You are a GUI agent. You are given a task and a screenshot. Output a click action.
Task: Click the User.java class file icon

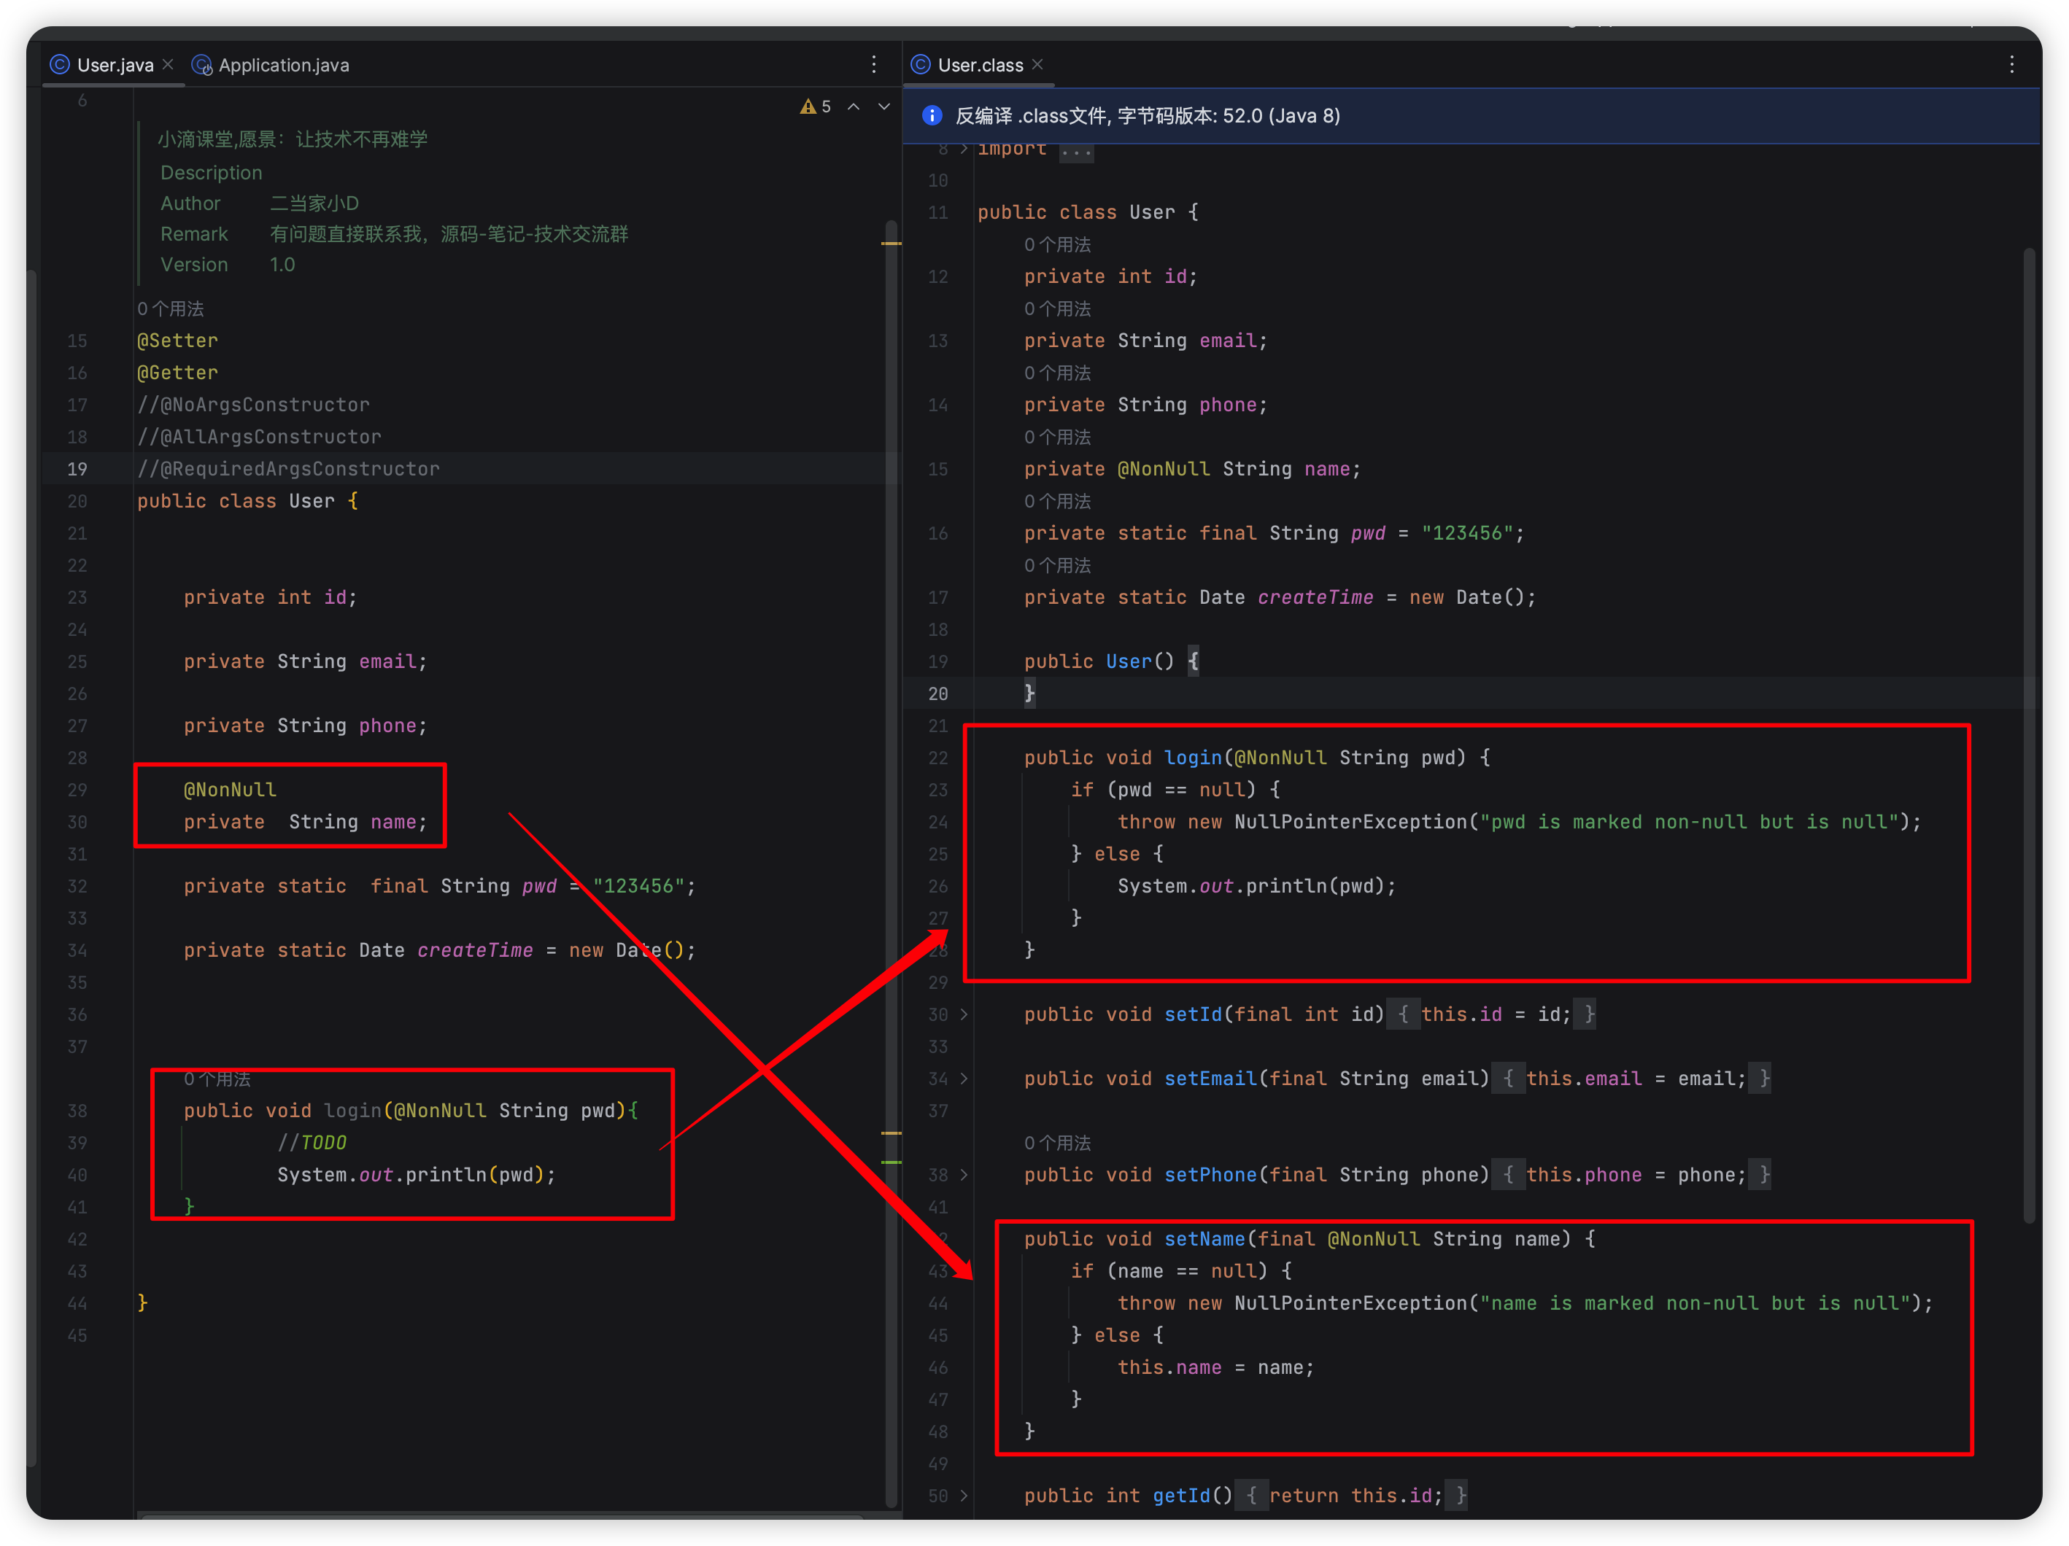click(60, 64)
